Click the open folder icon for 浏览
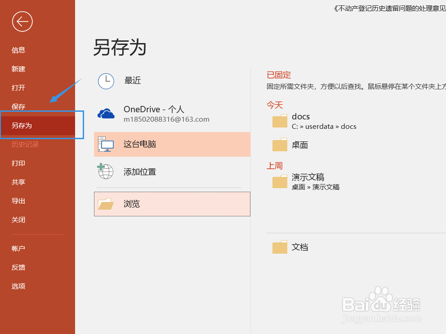Screen dimensions: 446x334 tap(106, 204)
